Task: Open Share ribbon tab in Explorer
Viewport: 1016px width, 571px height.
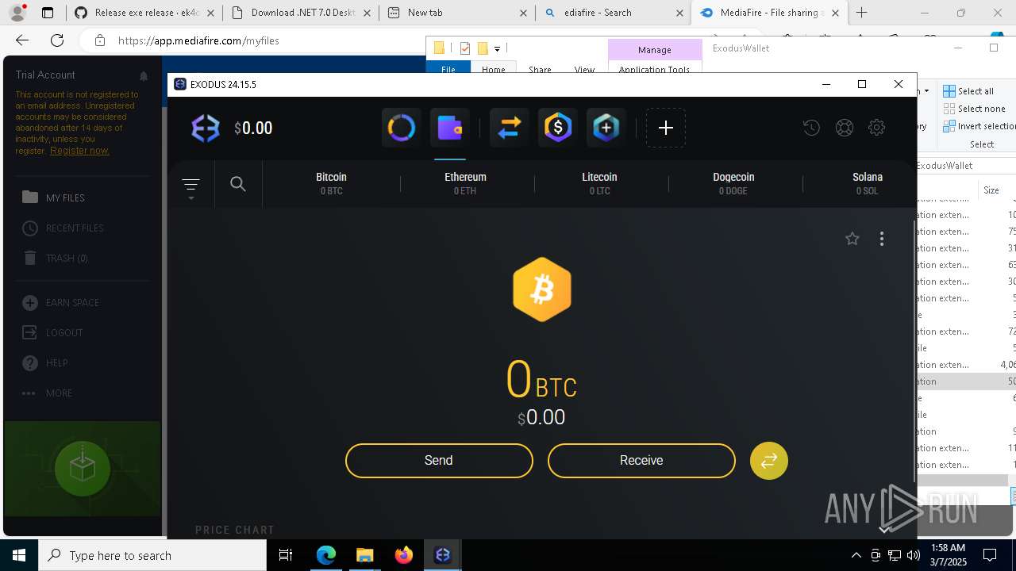Action: pyautogui.click(x=540, y=69)
